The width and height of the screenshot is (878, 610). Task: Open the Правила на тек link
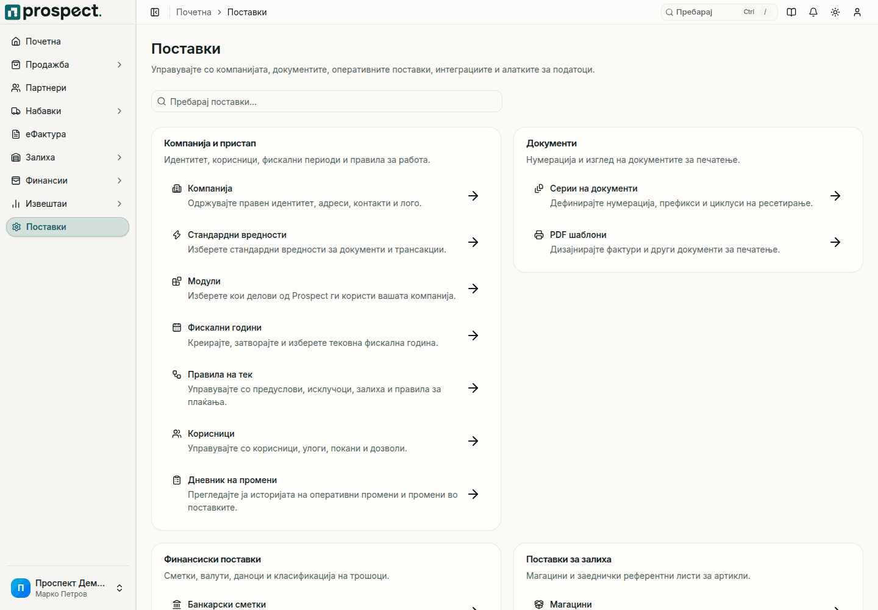326,388
